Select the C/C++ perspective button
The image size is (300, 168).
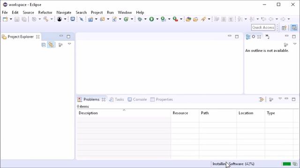(294, 28)
